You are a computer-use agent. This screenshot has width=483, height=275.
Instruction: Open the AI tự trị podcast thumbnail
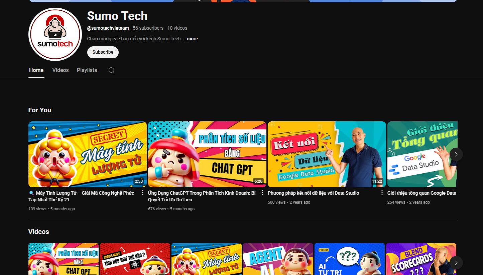[x=350, y=259]
